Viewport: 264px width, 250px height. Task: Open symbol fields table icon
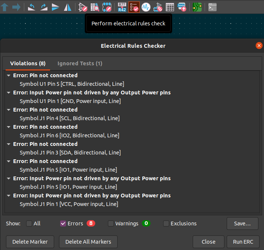pyautogui.click(x=170, y=7)
